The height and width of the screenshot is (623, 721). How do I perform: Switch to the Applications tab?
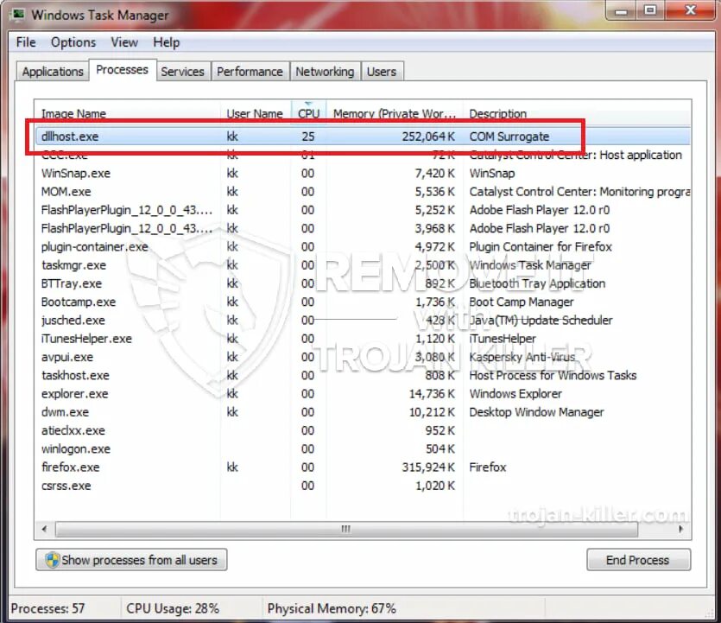point(53,72)
